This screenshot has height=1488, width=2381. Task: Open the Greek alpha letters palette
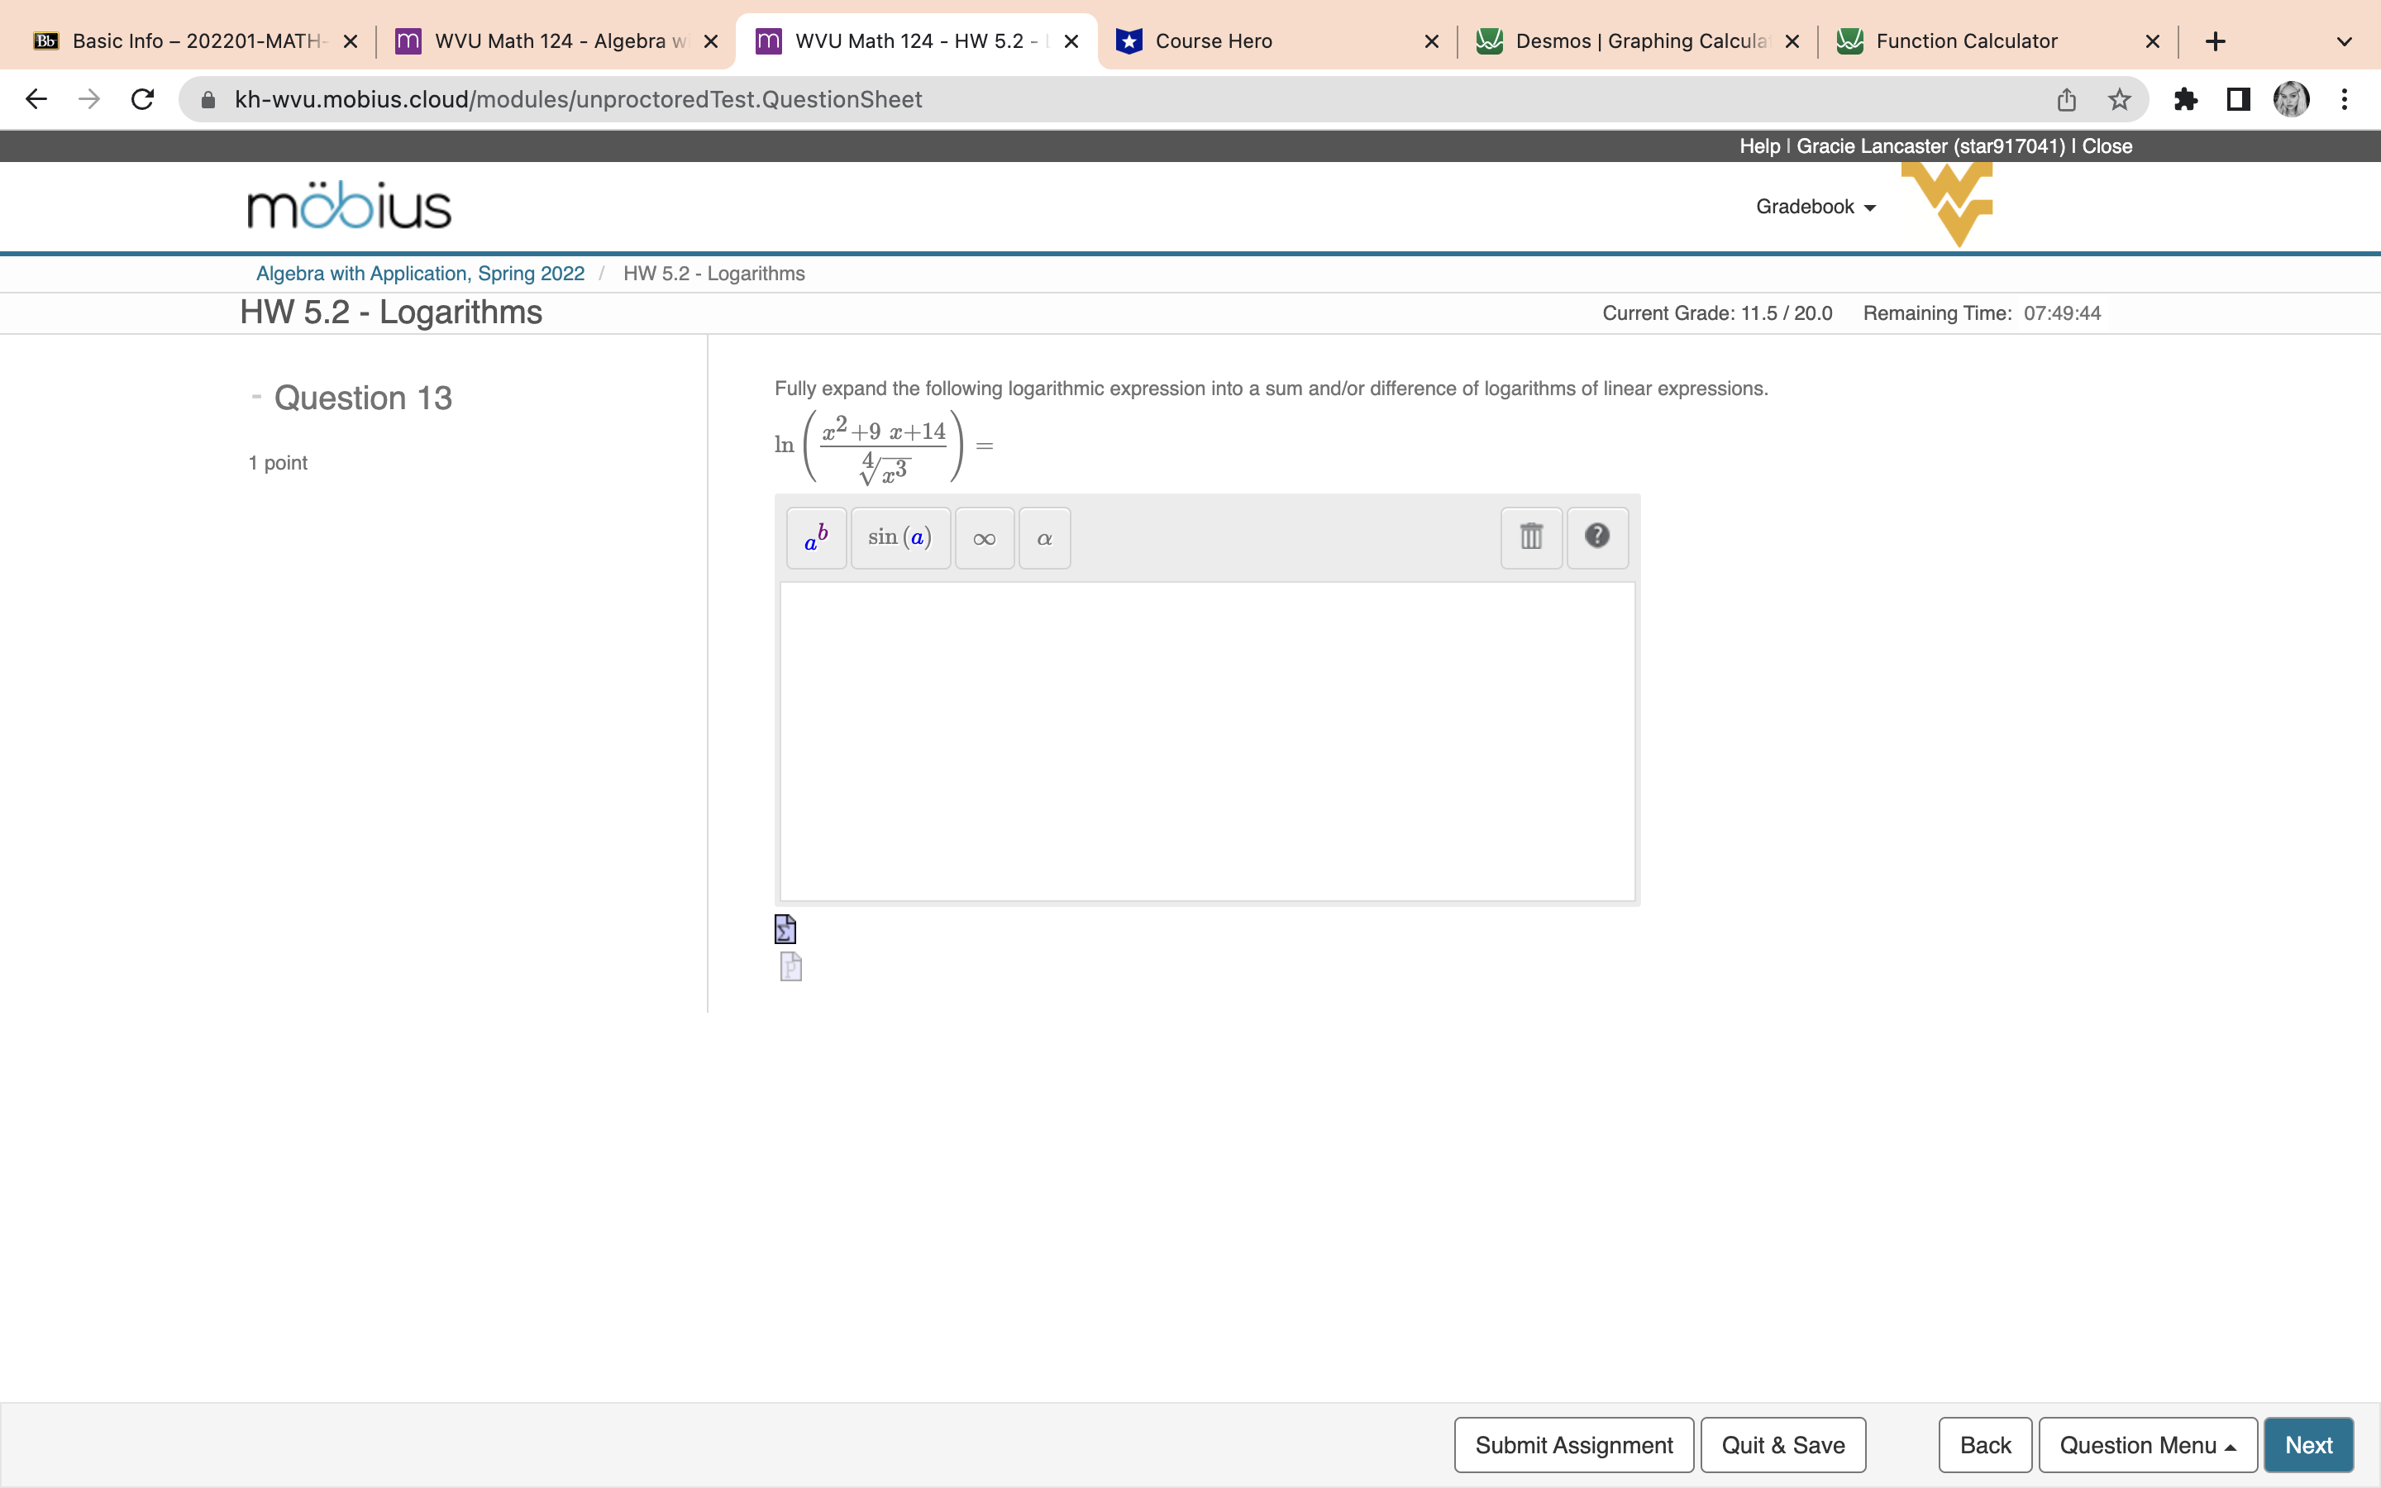click(x=1044, y=537)
